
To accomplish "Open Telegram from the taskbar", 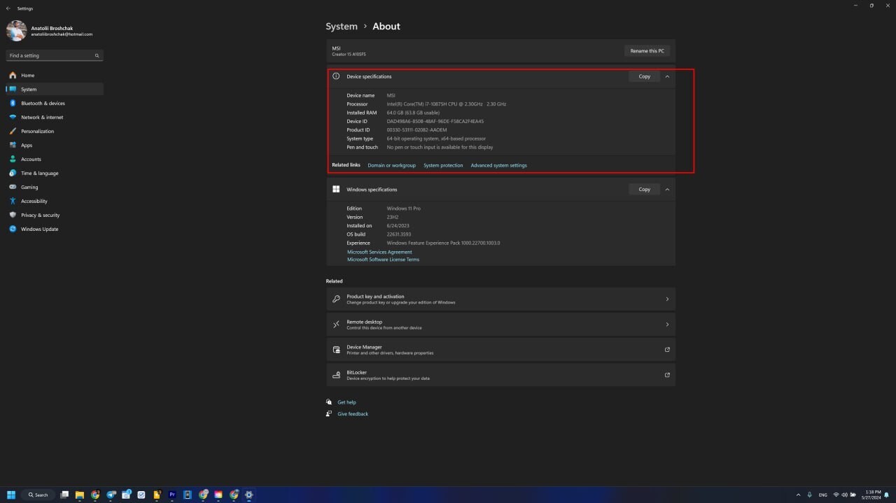I will (111, 495).
